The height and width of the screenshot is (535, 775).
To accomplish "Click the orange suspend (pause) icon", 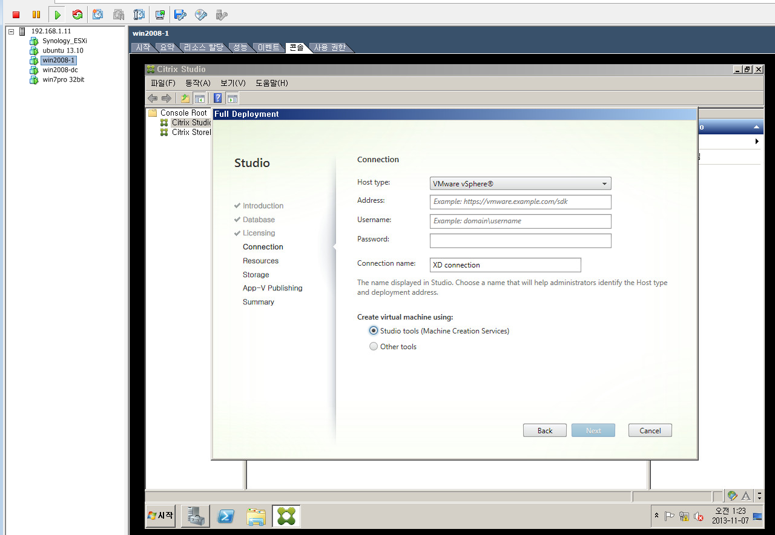I will pyautogui.click(x=36, y=15).
